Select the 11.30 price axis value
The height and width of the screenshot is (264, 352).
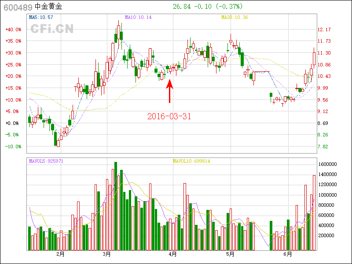(x=324, y=53)
